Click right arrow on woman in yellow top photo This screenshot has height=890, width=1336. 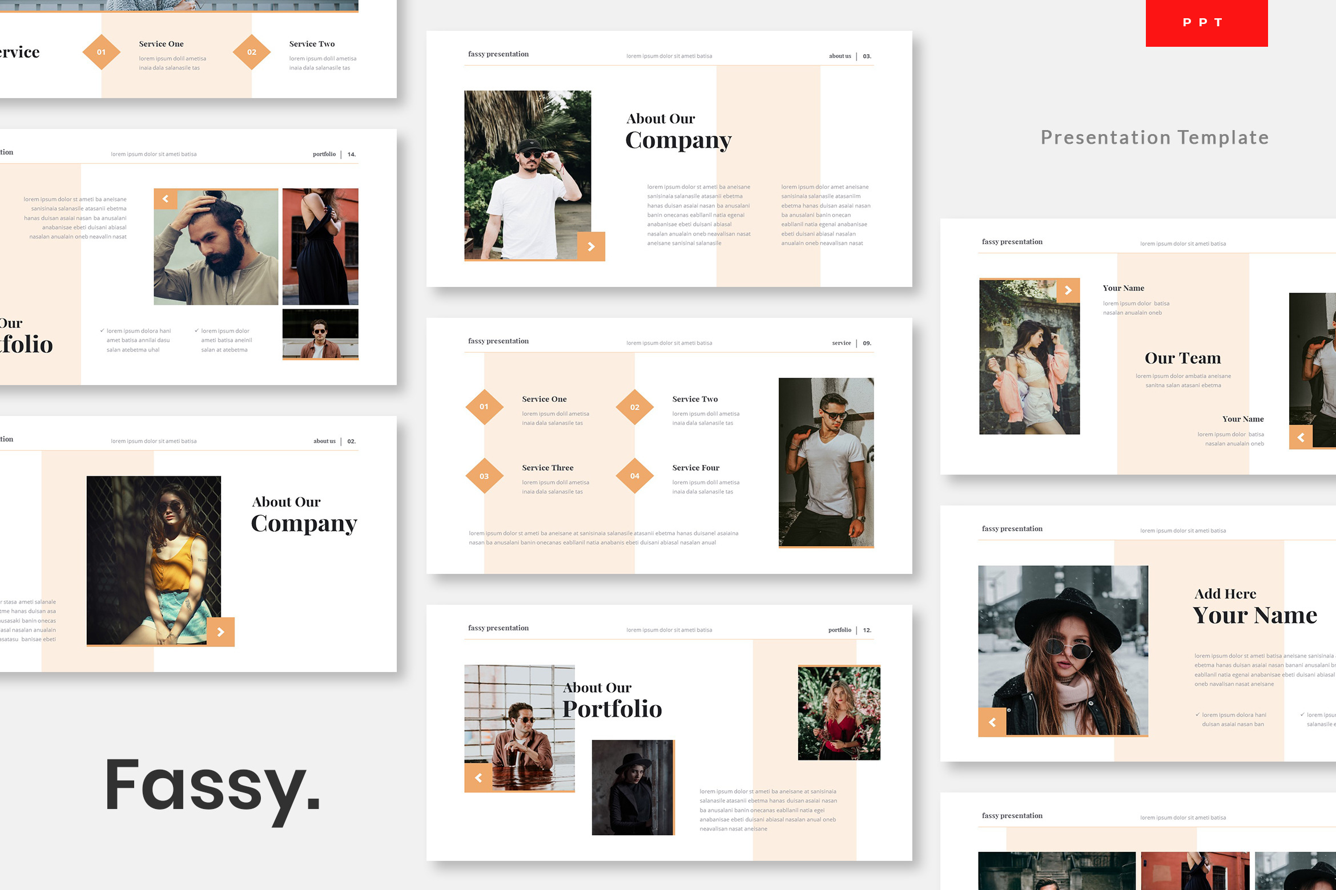tap(221, 632)
